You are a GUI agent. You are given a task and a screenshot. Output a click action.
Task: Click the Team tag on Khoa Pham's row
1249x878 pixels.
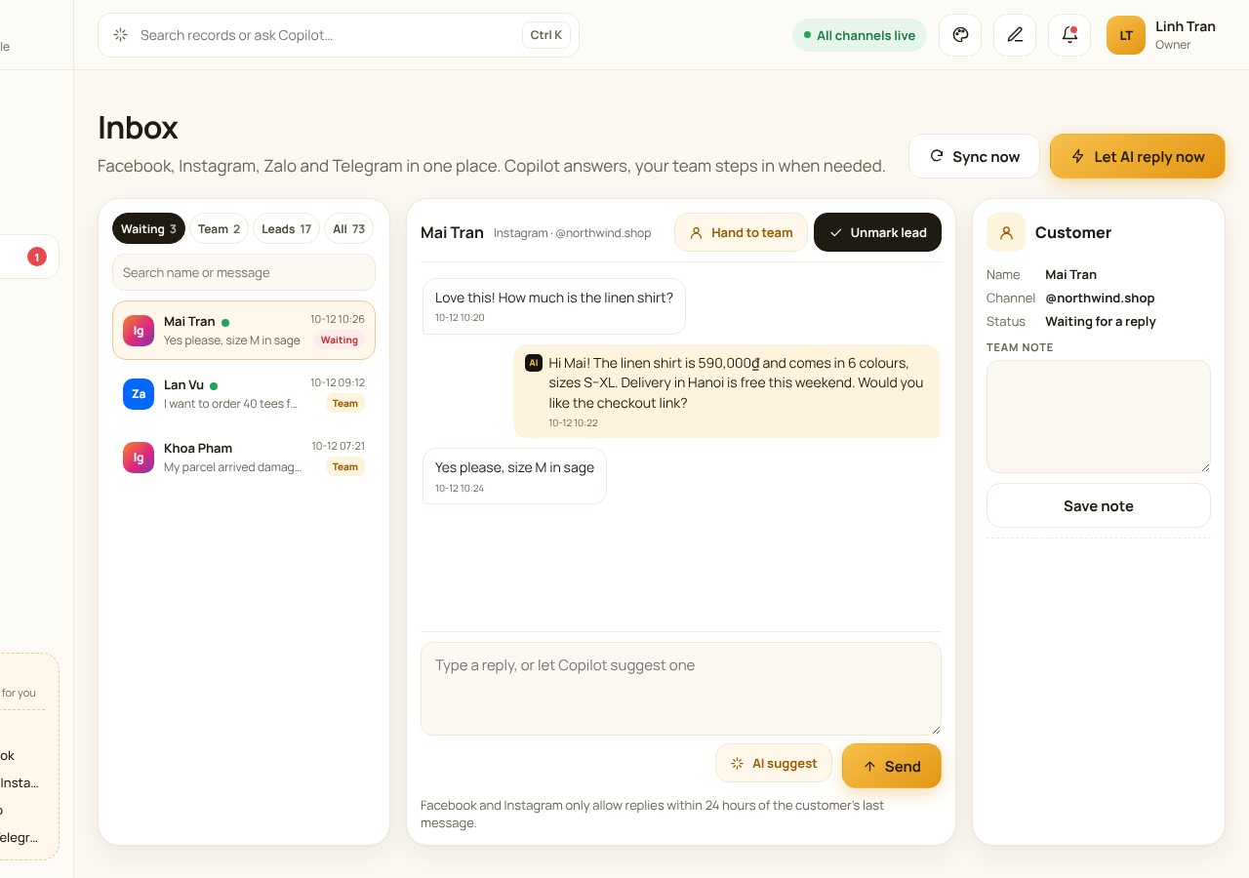click(345, 466)
